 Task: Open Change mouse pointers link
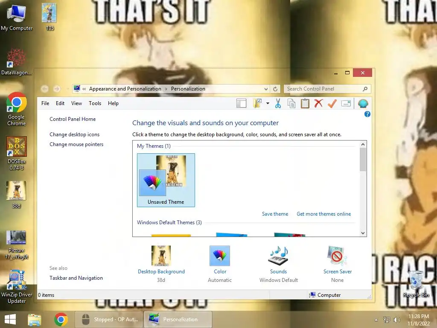coord(76,144)
